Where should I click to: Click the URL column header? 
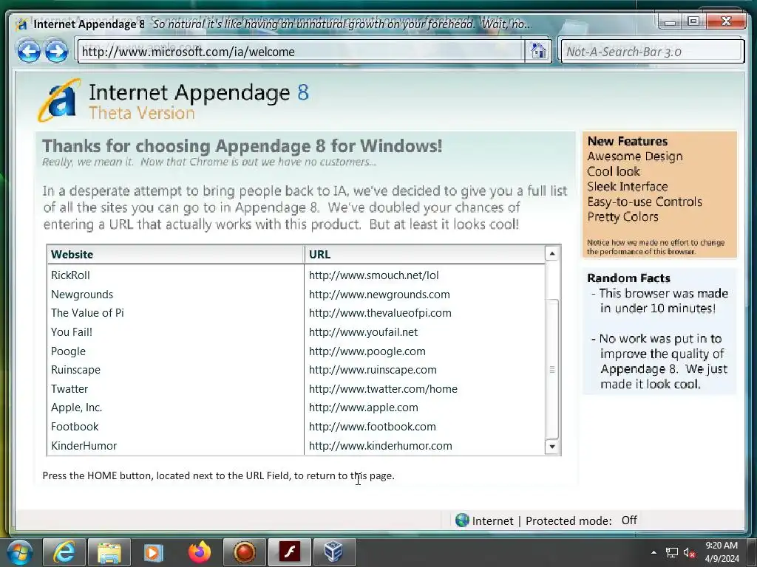(425, 255)
